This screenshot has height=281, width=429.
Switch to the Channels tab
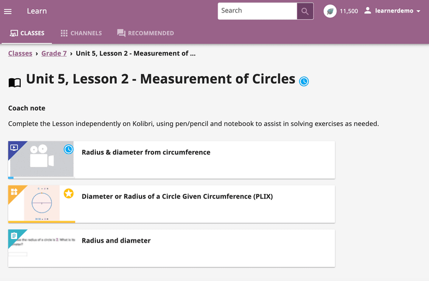pyautogui.click(x=81, y=33)
